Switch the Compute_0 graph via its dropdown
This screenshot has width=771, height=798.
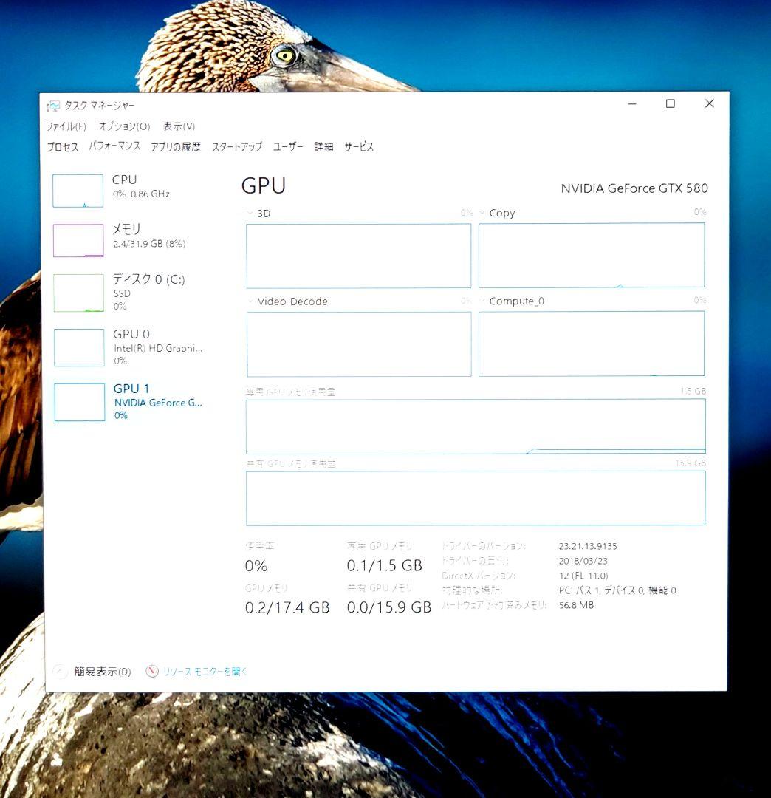pos(484,301)
